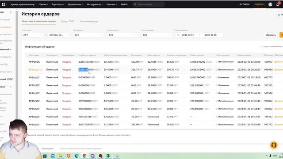Click the export icon button near page title

280,15
